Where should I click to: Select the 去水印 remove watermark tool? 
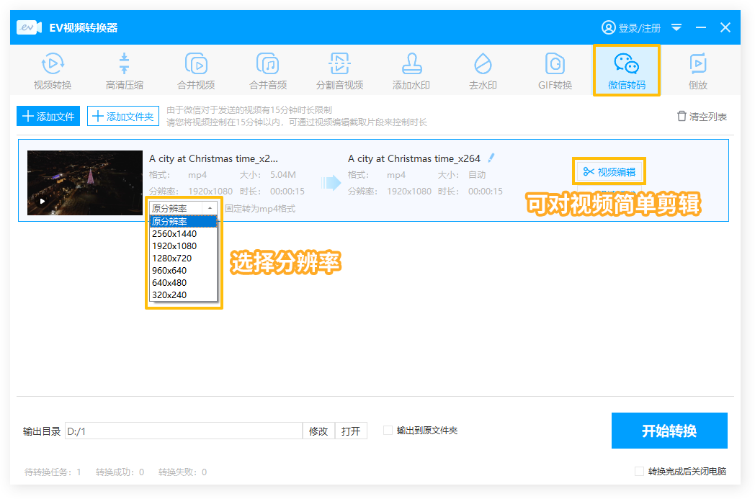(483, 71)
